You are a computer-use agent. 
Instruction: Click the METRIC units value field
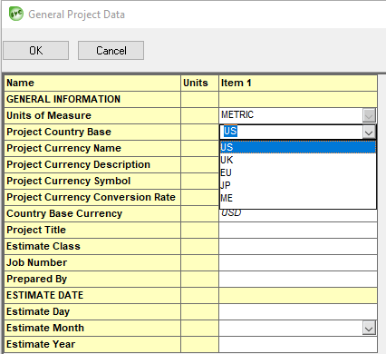click(x=291, y=115)
